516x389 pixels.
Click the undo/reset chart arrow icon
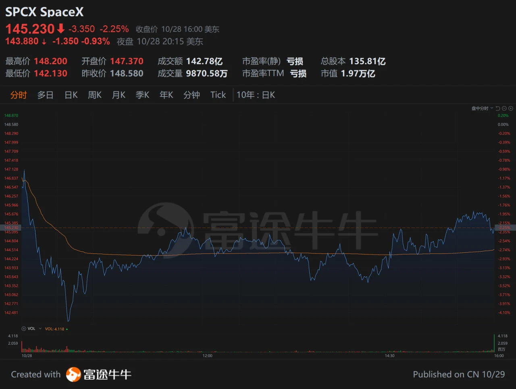pyautogui.click(x=498, y=108)
